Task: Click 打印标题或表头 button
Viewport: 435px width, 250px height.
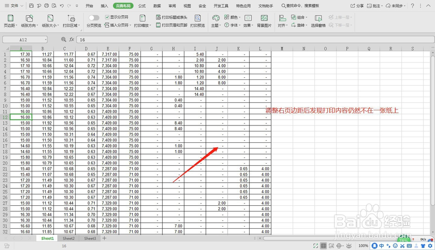Action: click(171, 17)
